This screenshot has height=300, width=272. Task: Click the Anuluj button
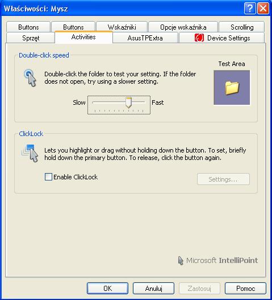(154, 288)
